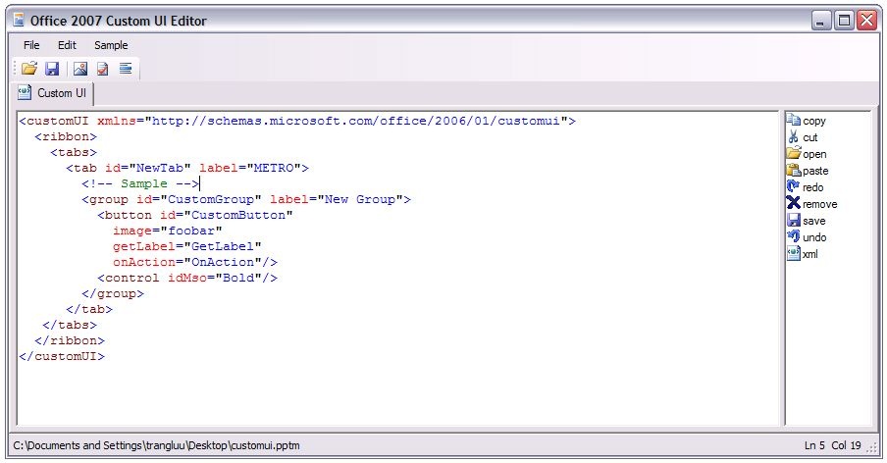Click the closing </group> tag

click(113, 294)
